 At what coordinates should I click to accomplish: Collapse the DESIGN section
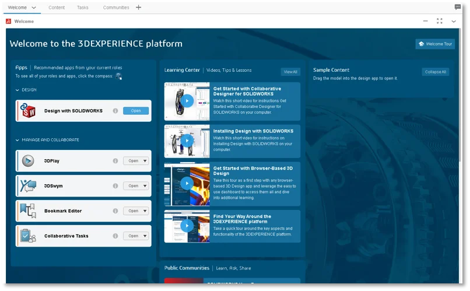click(x=17, y=90)
